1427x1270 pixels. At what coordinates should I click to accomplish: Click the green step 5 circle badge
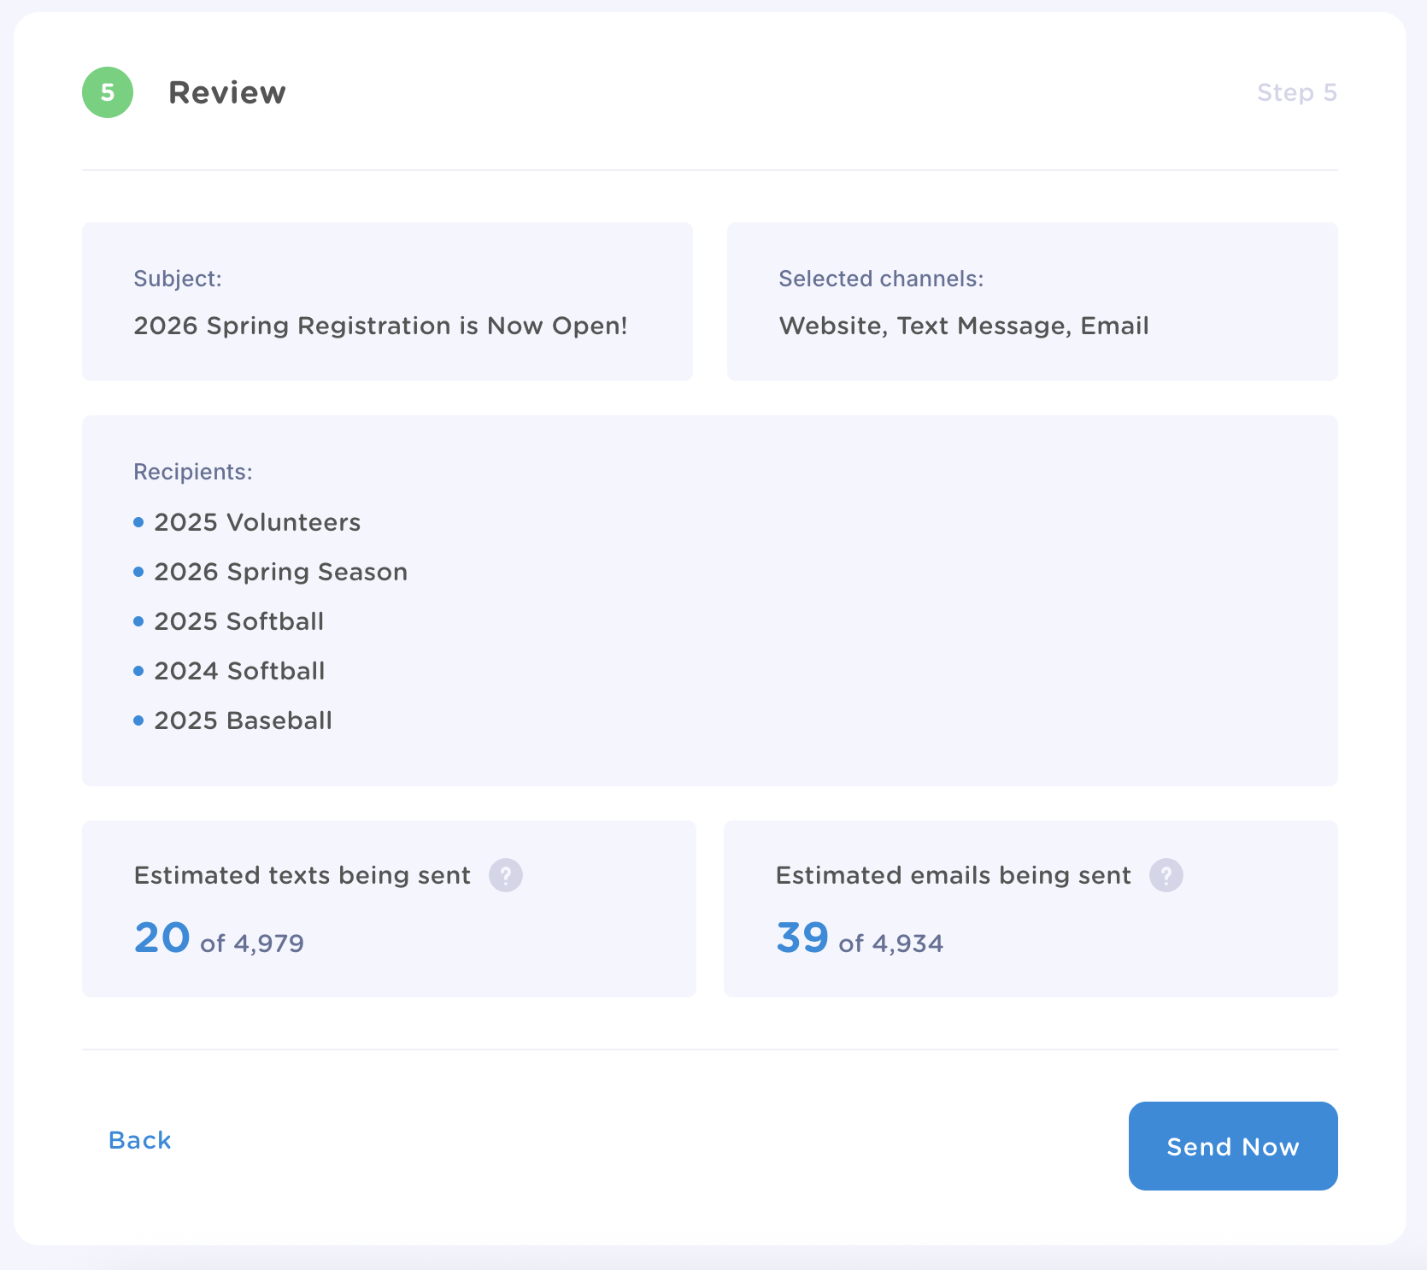pos(108,92)
